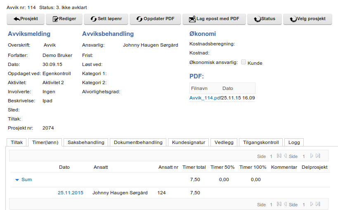Click next page arrow in bottom pager
Viewport: 338px width, 210px height.
coord(312,205)
